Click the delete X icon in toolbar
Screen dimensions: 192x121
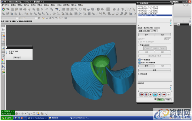[42, 9]
